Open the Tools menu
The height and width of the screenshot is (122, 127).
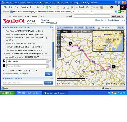32,7
